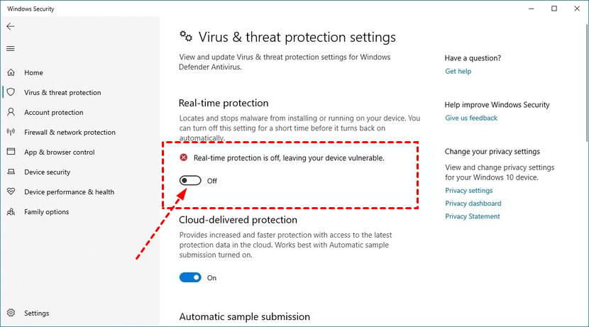Open the Privacy Statement link
Image resolution: width=589 pixels, height=327 pixels.
tap(473, 216)
